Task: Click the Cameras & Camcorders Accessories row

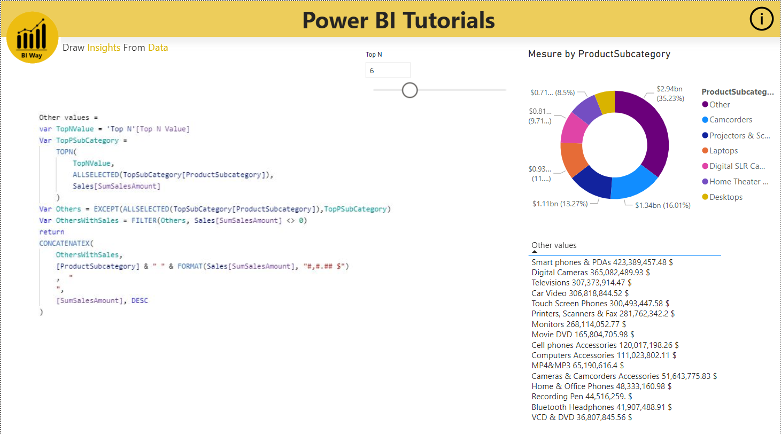Action: coord(624,376)
